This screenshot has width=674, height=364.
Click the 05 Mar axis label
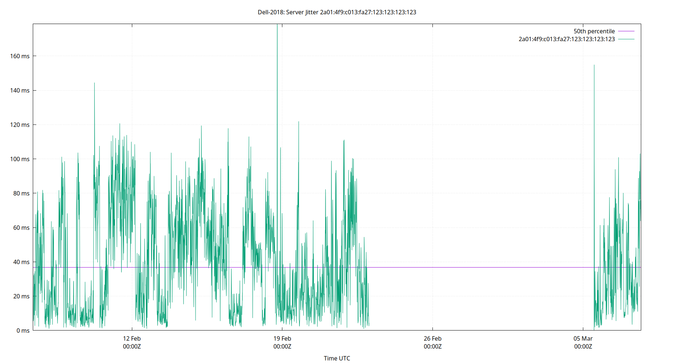coord(583,342)
